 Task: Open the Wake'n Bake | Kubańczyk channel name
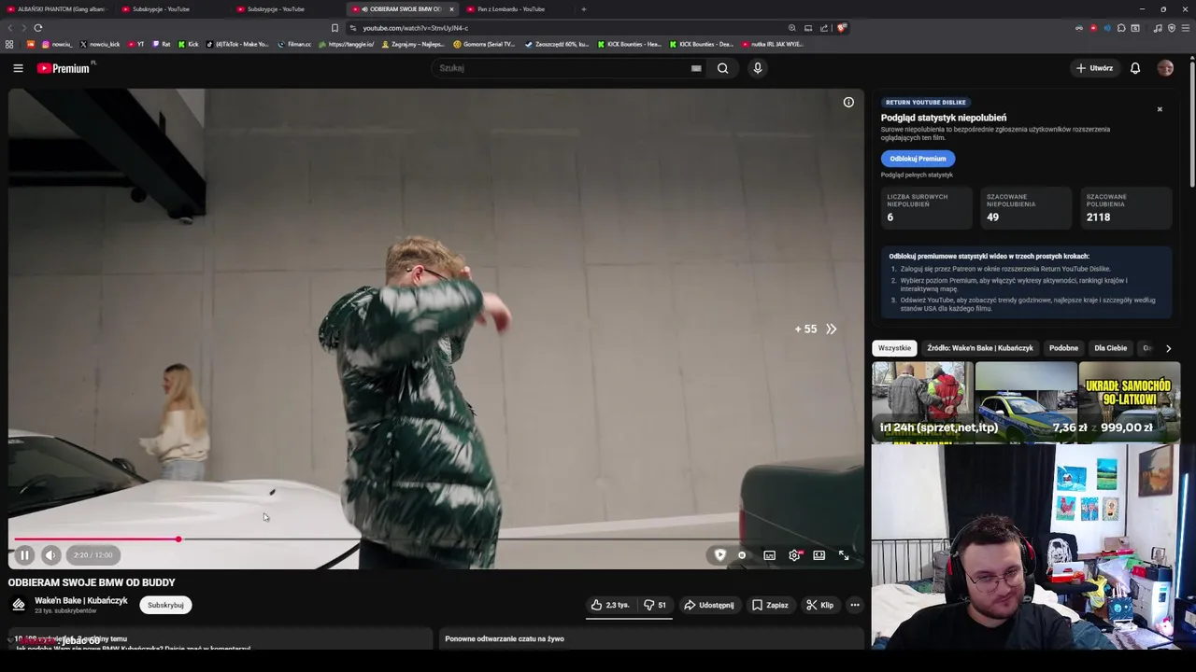coord(81,601)
